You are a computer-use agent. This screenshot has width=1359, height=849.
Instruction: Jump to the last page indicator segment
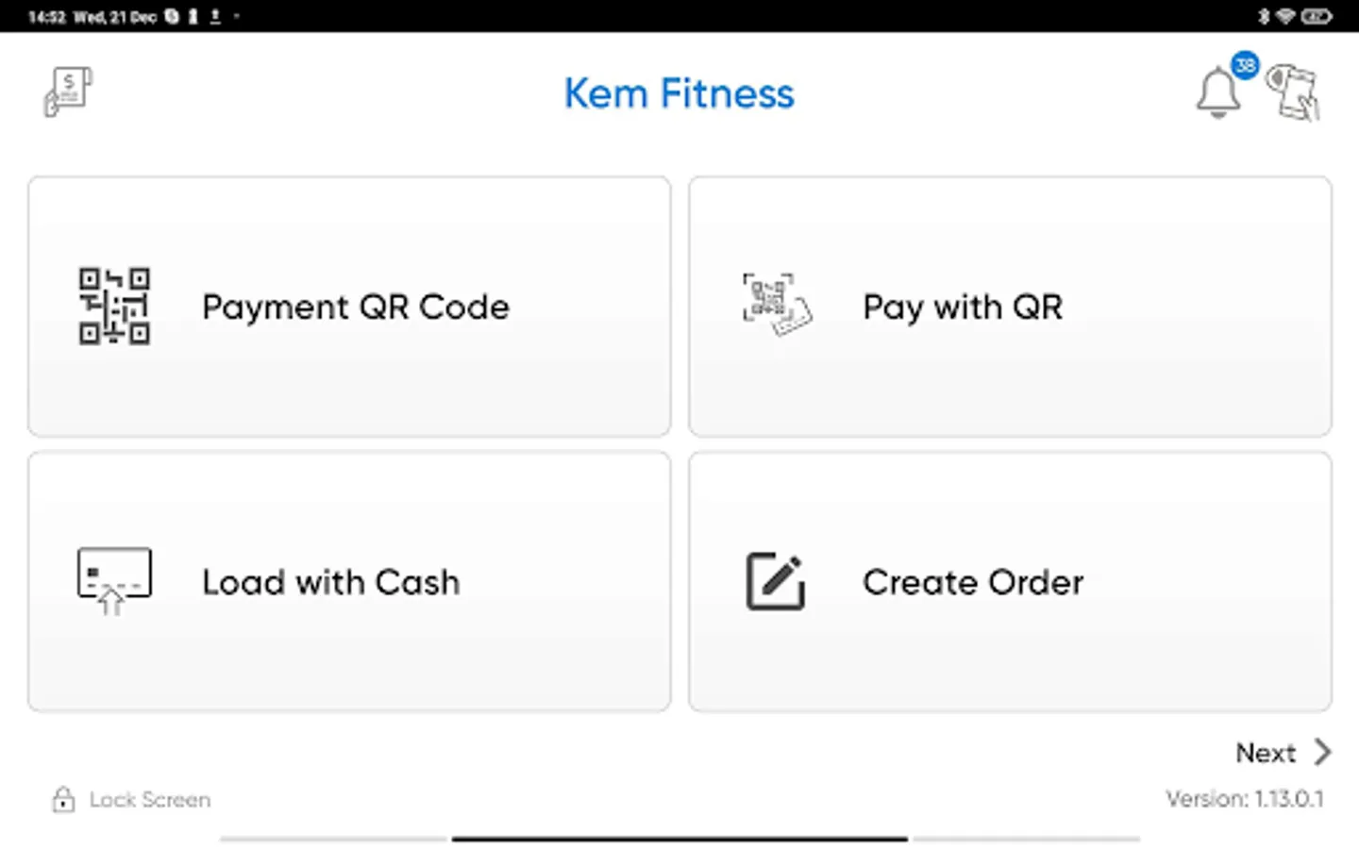[x=1026, y=838]
